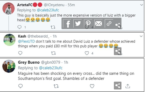Open @caleb23lufc link in ArtetaFC's reply
Image resolution: width=145 pixels, height=92 pixels.
click(48, 10)
